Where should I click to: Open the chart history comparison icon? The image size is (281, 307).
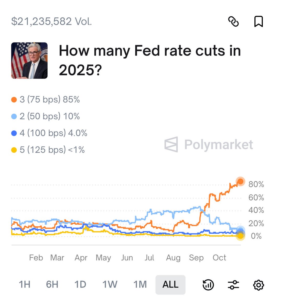(208, 285)
